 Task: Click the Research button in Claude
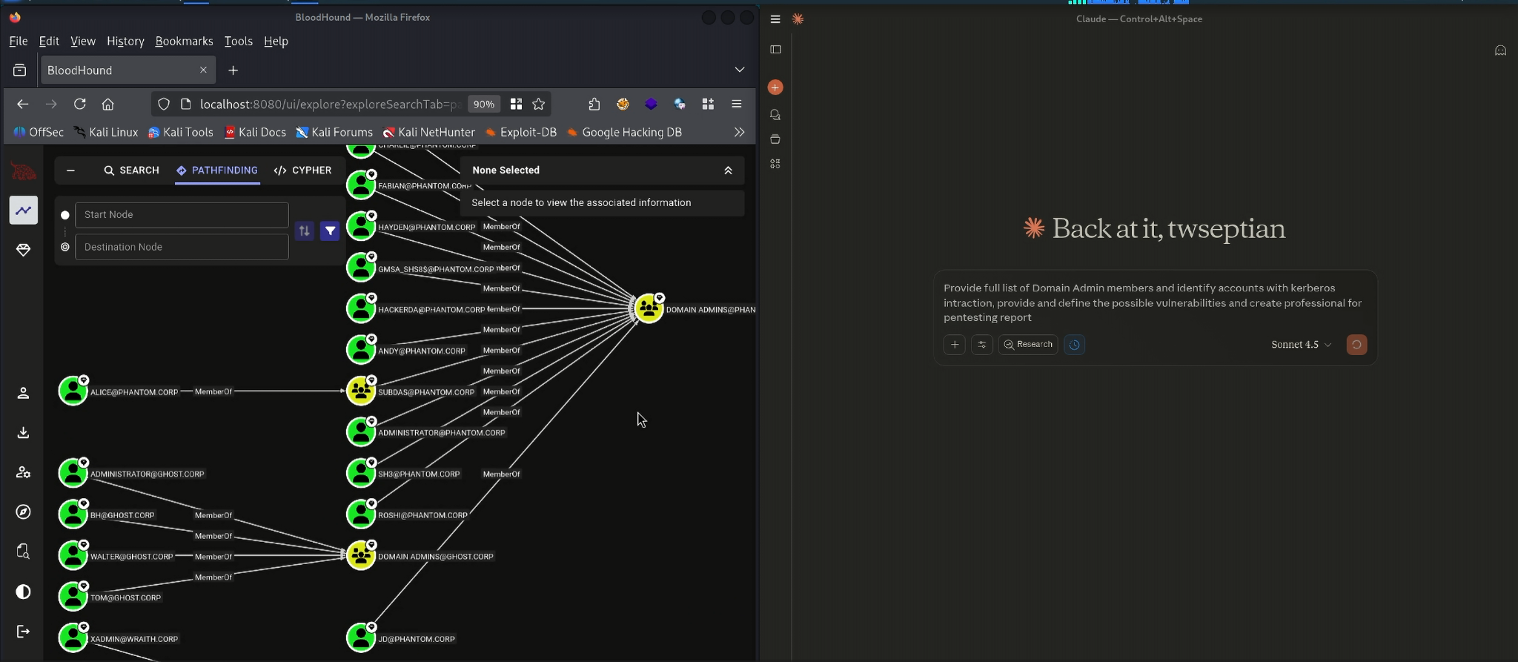tap(1028, 345)
